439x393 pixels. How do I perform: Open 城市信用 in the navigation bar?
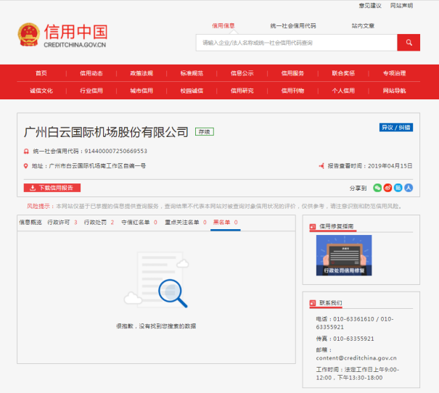coord(141,91)
